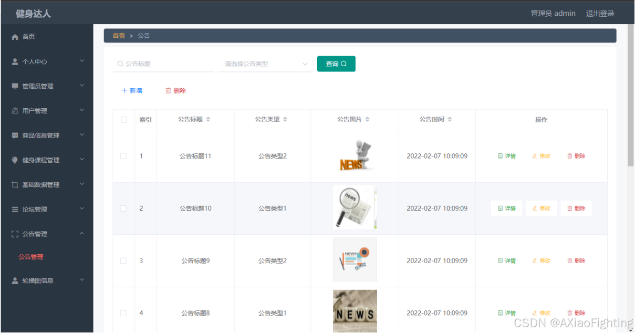Sort table by 公告图片 column arrows
Image resolution: width=635 pixels, height=333 pixels.
click(x=367, y=120)
